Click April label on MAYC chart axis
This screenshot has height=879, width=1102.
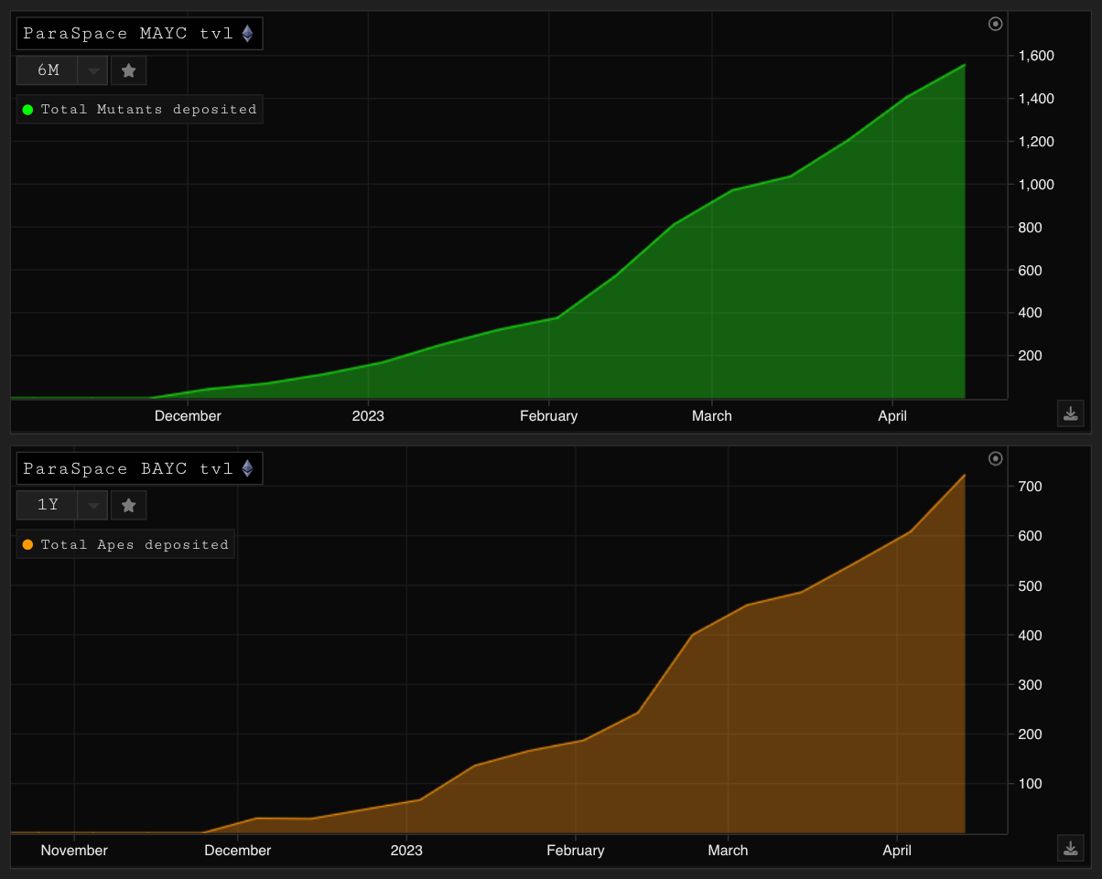point(892,416)
